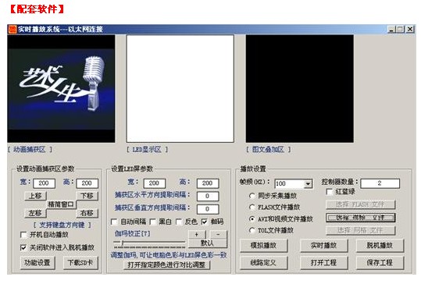Image resolution: width=421 pixels, height=284 pixels.
Task: Select TOL文件播放 radio option
Action: [252, 230]
